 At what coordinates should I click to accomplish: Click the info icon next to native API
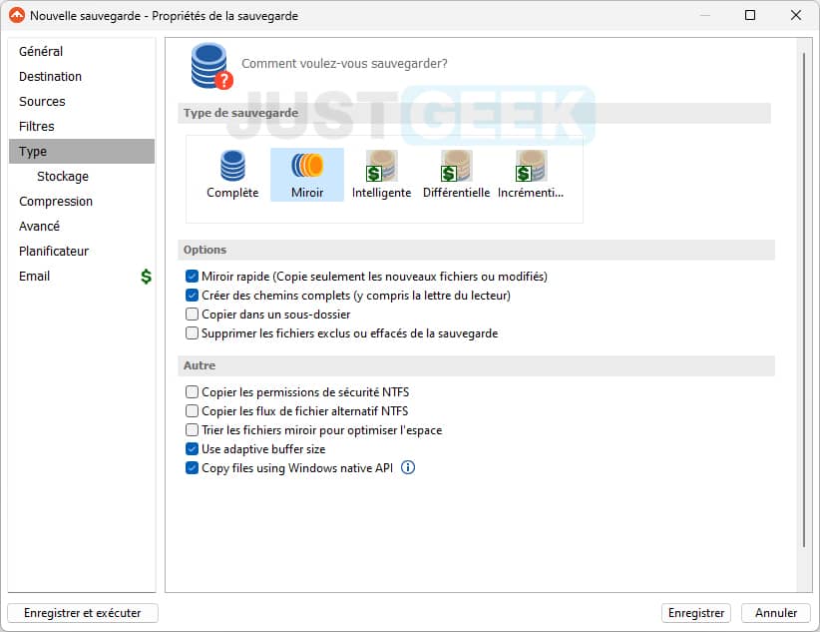click(408, 467)
